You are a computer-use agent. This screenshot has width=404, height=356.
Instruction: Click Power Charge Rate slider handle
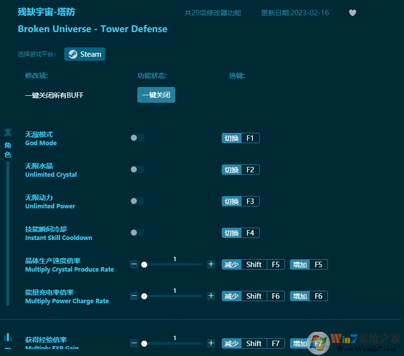coord(144,296)
